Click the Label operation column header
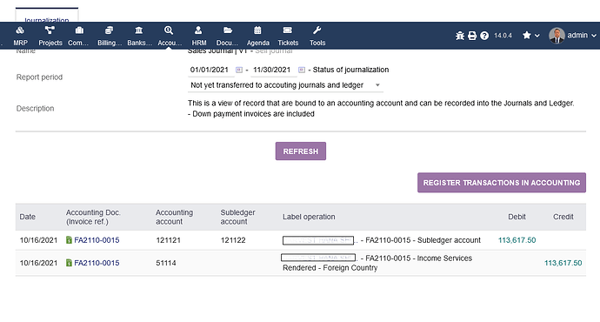600x322 pixels. 309,217
